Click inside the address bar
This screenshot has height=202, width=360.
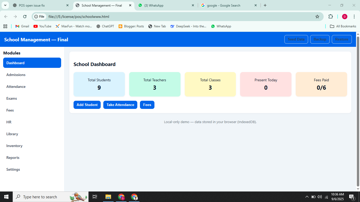point(105,16)
